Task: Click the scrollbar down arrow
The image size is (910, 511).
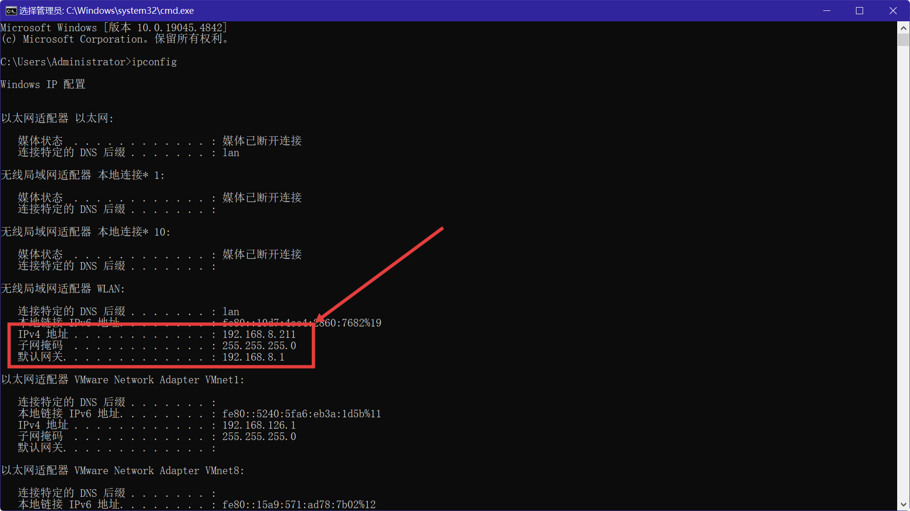Action: point(903,504)
